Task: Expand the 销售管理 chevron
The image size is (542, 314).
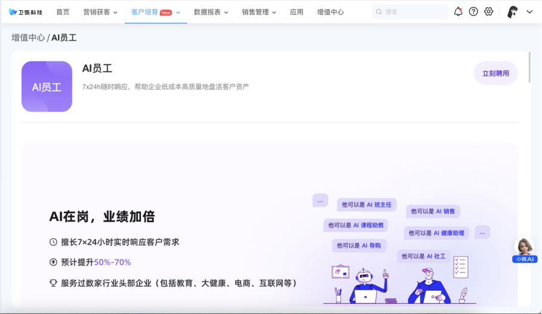Action: [x=274, y=13]
